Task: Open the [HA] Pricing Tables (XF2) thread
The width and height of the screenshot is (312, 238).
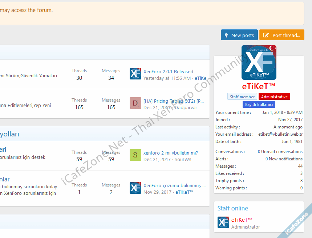Action: 174,101
